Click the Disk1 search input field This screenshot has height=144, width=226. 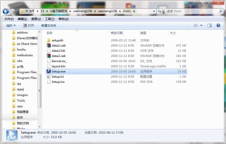pyautogui.click(x=191, y=11)
